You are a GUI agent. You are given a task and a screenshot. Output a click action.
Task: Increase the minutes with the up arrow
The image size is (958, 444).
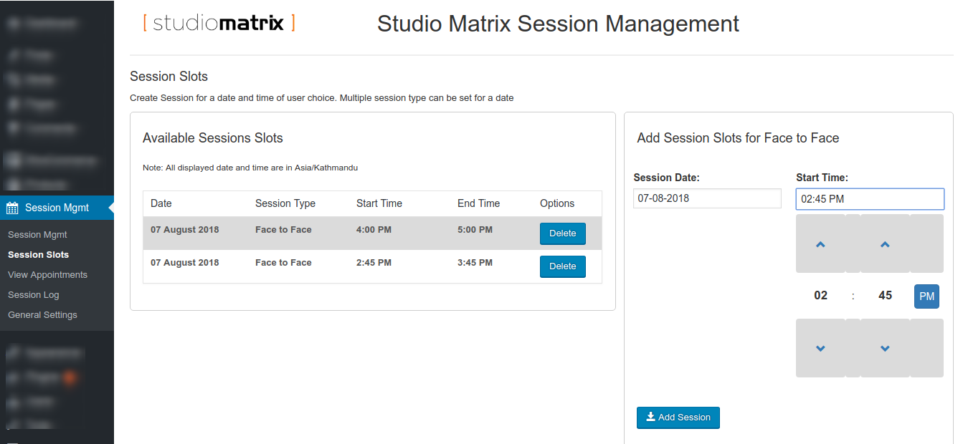click(x=885, y=244)
